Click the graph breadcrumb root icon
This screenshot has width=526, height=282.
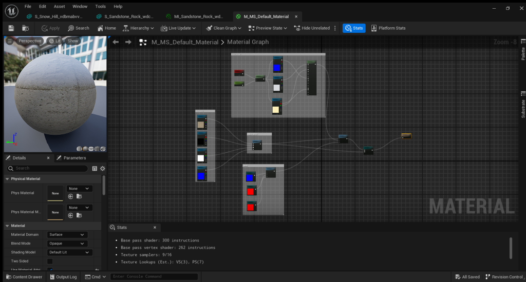pos(143,42)
